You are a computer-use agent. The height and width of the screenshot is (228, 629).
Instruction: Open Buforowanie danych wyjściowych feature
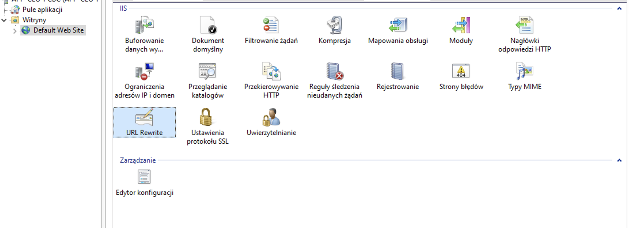(x=144, y=35)
